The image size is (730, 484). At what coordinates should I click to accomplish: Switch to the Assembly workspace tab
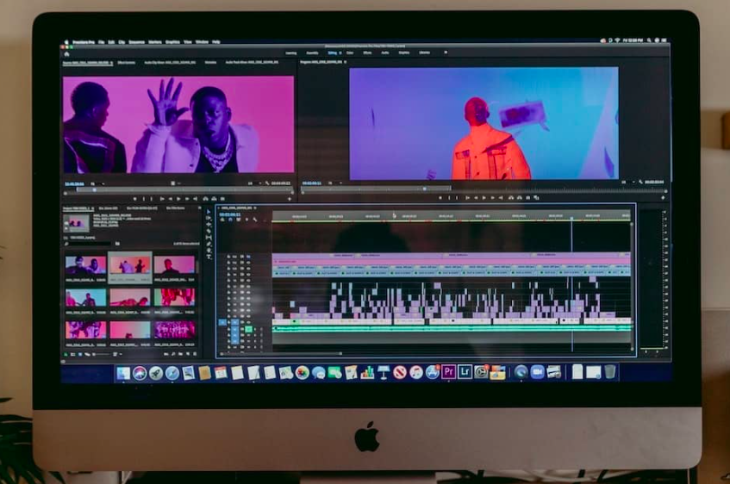coord(311,53)
